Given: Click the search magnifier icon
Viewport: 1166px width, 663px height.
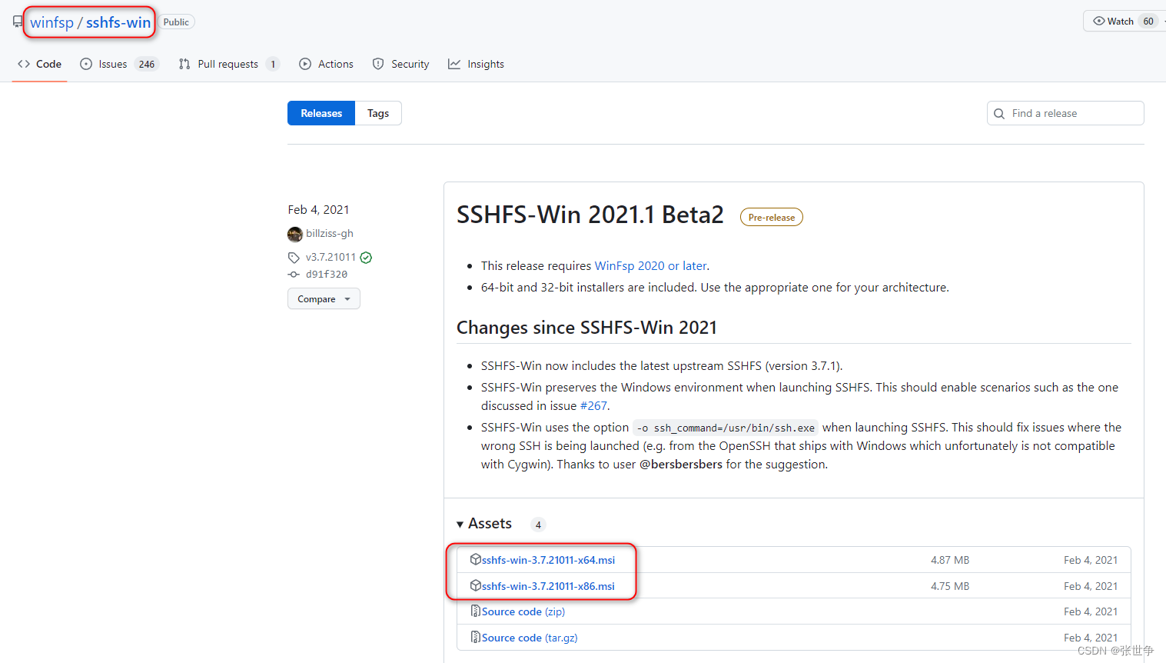Looking at the screenshot, I should click(x=999, y=114).
